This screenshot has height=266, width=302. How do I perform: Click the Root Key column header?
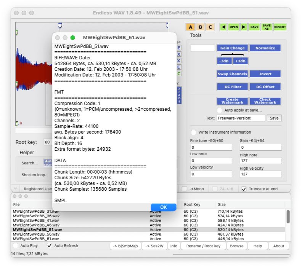pos(193,204)
